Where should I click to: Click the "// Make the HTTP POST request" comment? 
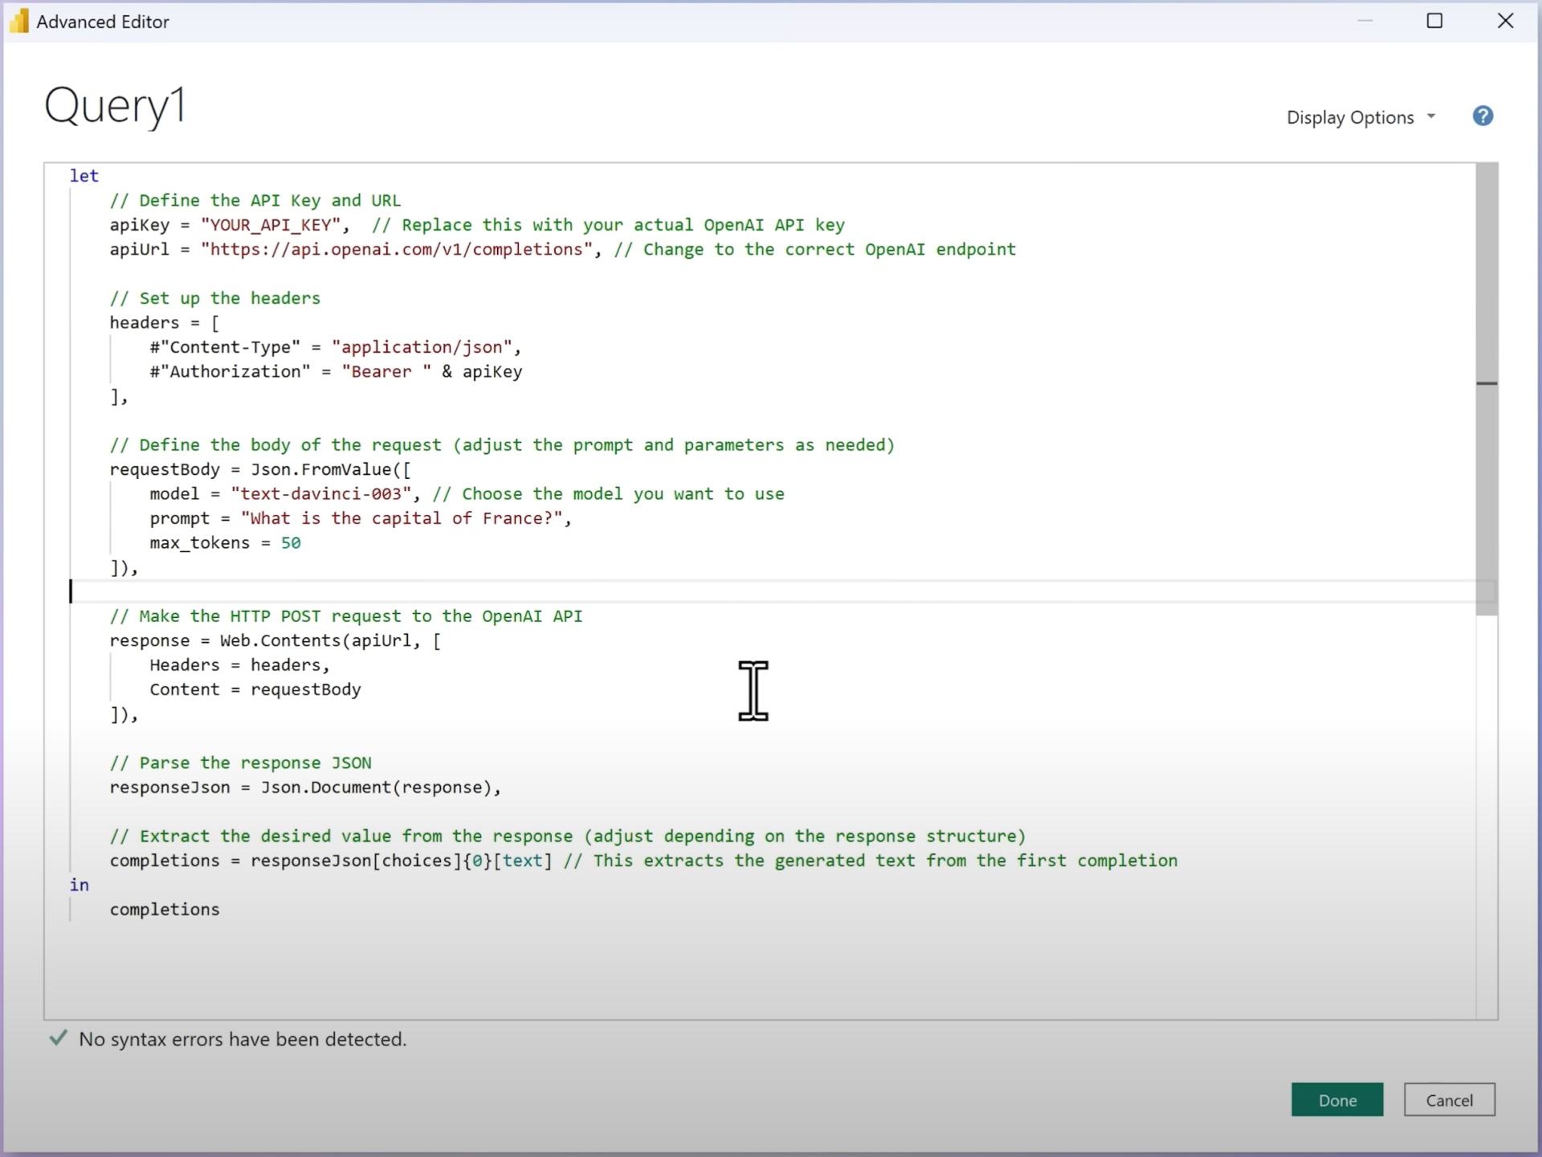point(346,616)
